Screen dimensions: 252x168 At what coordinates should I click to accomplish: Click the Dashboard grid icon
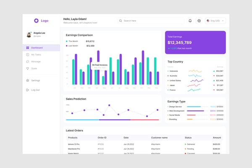(x=28, y=48)
